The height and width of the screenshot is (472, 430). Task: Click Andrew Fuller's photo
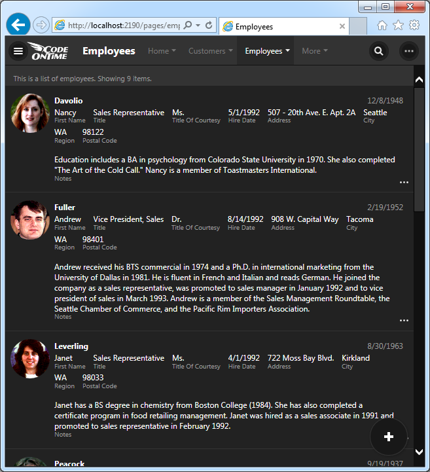pos(30,220)
